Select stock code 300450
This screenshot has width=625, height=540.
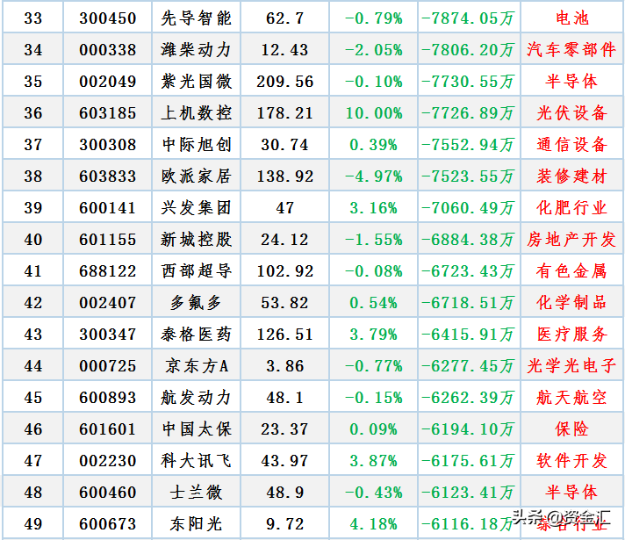tap(108, 18)
